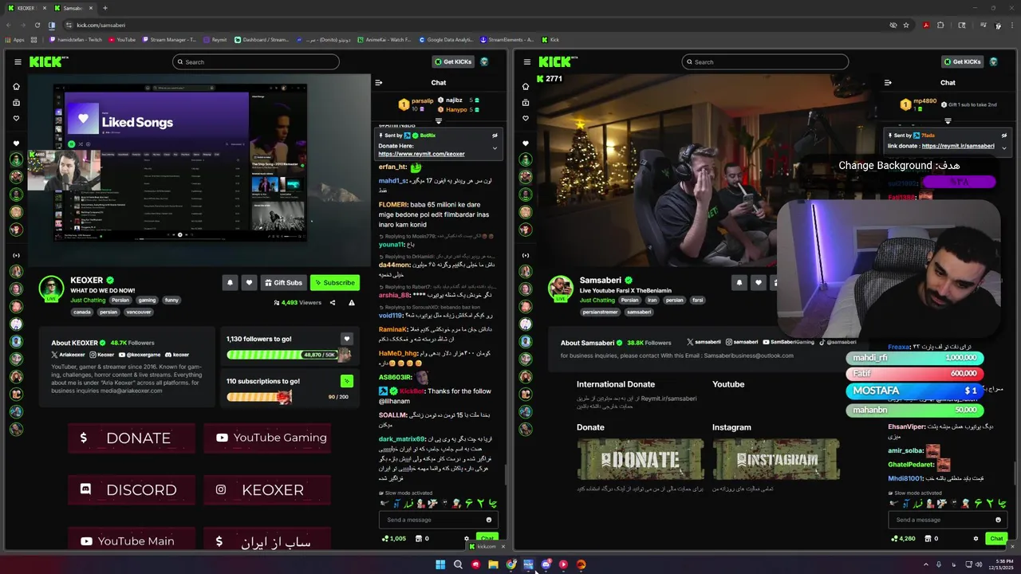Screen dimensions: 1021x574
Task: Go to Home in the right window sidebar
Action: 526,86
